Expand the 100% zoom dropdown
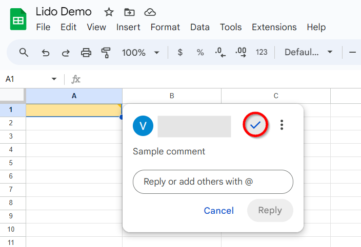This screenshot has width=361, height=247. tap(141, 53)
